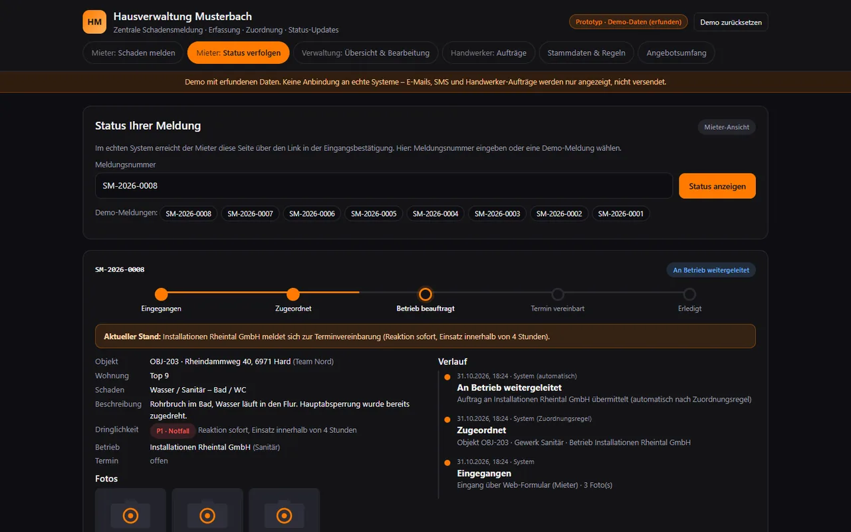Pick demo report SM-2026-0005

pos(374,213)
